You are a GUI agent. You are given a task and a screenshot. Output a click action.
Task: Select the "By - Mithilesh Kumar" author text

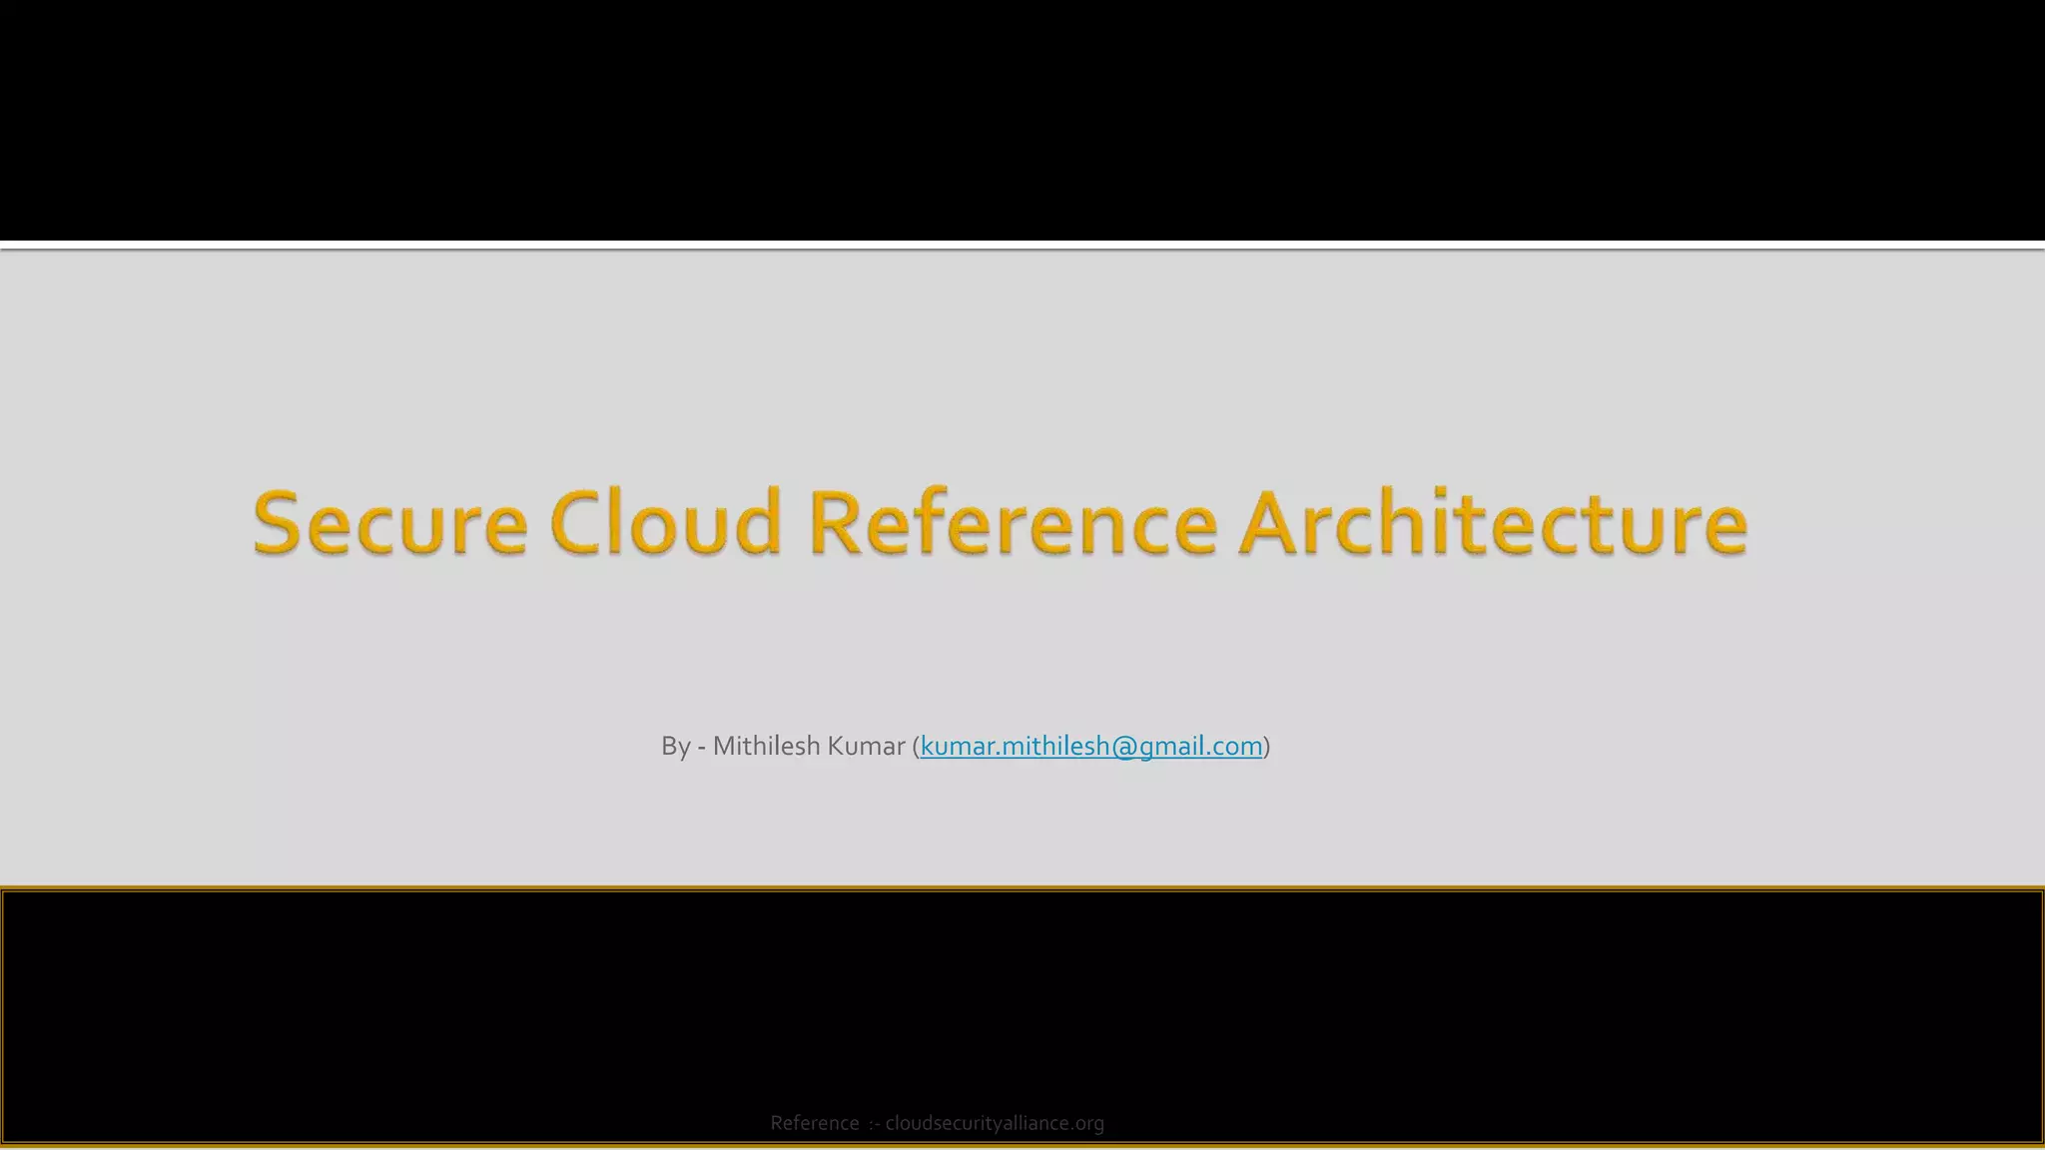click(x=783, y=746)
